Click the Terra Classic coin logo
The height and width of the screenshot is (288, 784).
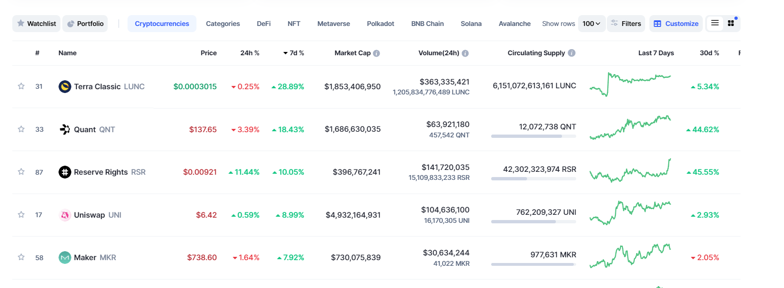pos(65,86)
